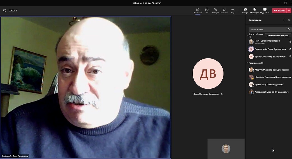
Task: Open the Участники (Participants) panel icon
Action: pos(198,10)
